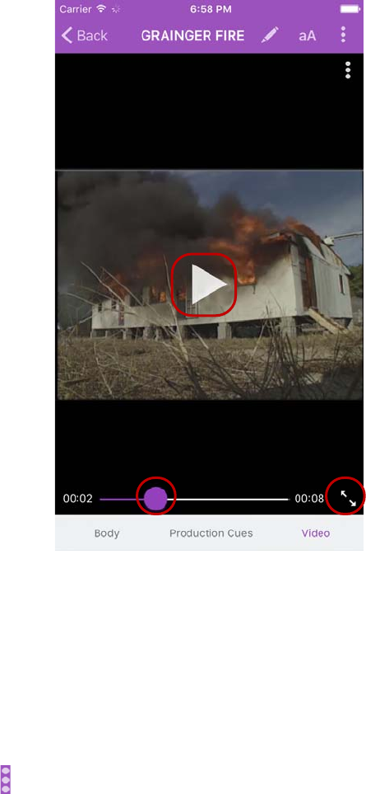Go back using the Back button
The image size is (366, 794).
tap(85, 35)
